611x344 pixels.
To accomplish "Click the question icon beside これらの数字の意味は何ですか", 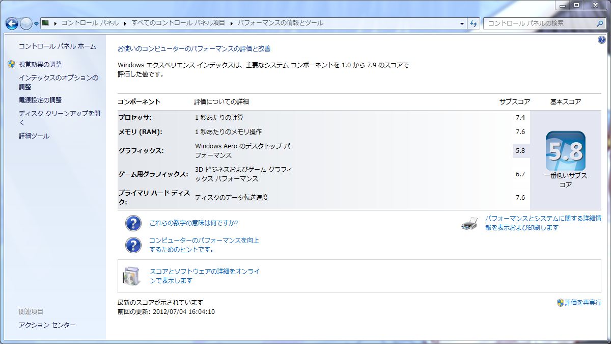I will 133,223.
